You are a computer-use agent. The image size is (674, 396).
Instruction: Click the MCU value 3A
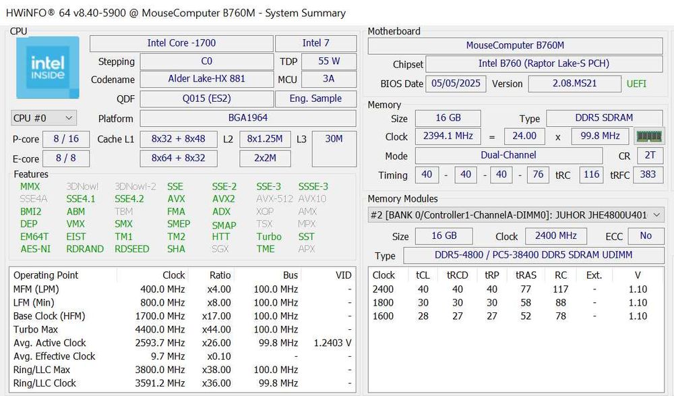click(329, 79)
